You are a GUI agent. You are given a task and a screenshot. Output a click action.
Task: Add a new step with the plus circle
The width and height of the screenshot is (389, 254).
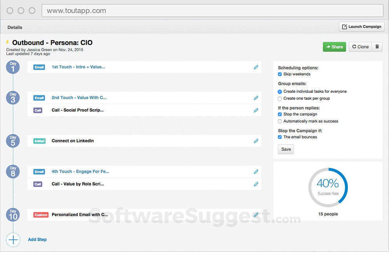13,240
